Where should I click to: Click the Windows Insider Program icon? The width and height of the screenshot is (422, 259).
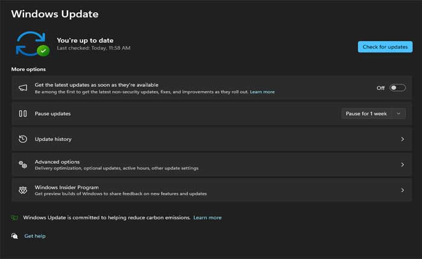coord(23,190)
